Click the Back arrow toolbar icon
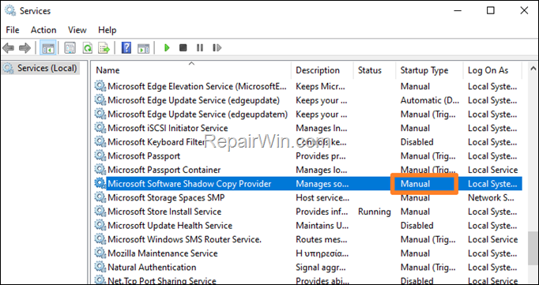The width and height of the screenshot is (539, 285). 8,48
